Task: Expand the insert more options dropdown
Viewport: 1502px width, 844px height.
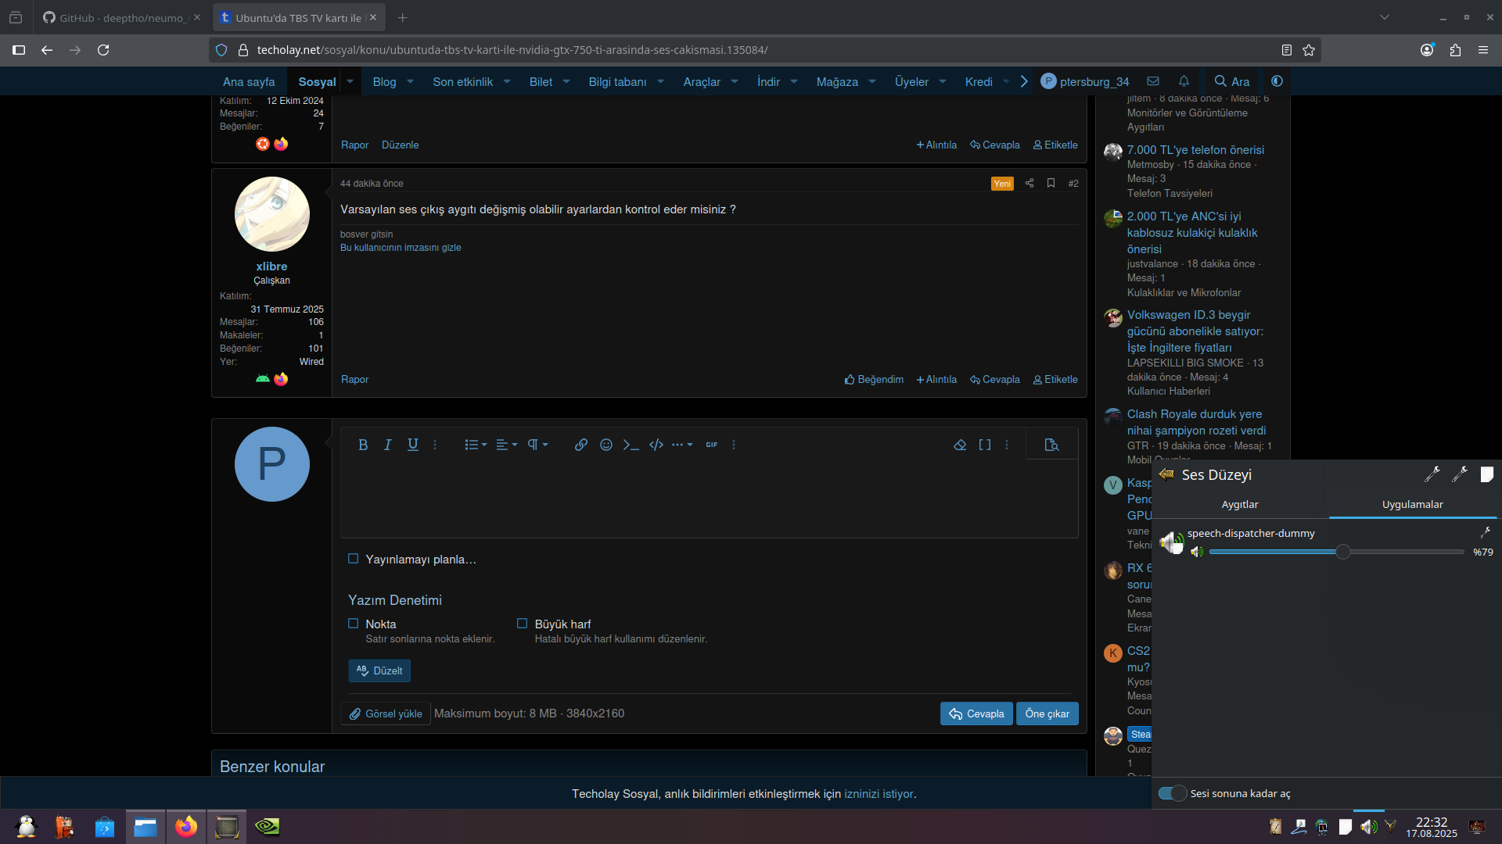Action: [682, 445]
